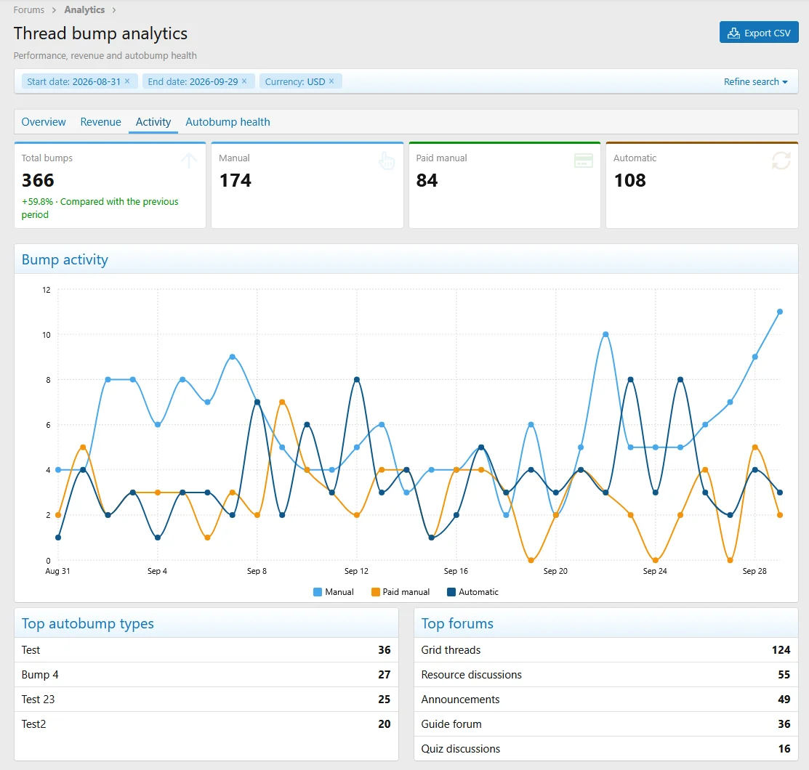Click the dark blue Automatic legend swatch
The height and width of the screenshot is (770, 809).
coord(451,592)
